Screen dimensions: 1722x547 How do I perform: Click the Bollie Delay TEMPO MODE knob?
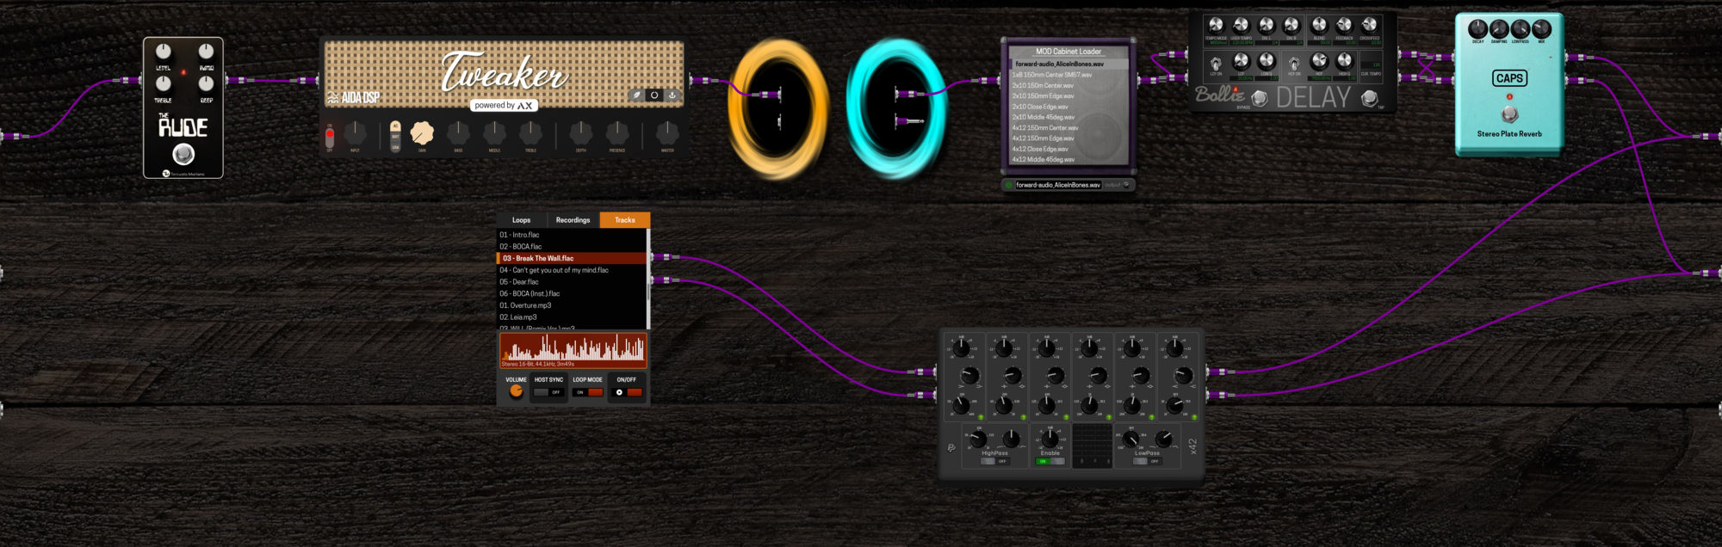point(1215,25)
